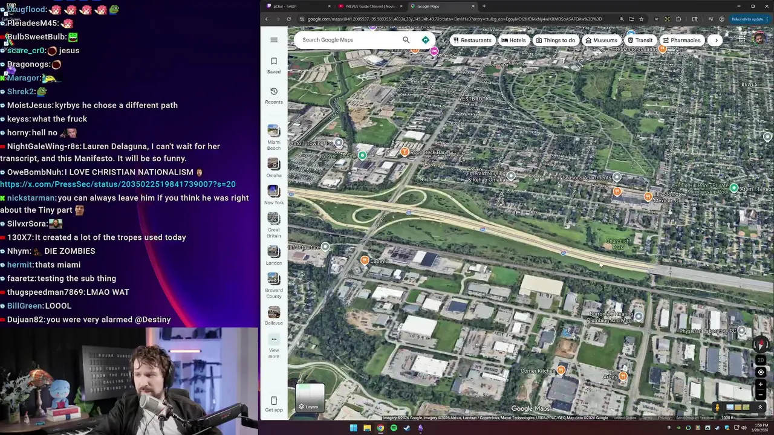This screenshot has width=774, height=435.
Task: Go back in the browser
Action: 267,19
